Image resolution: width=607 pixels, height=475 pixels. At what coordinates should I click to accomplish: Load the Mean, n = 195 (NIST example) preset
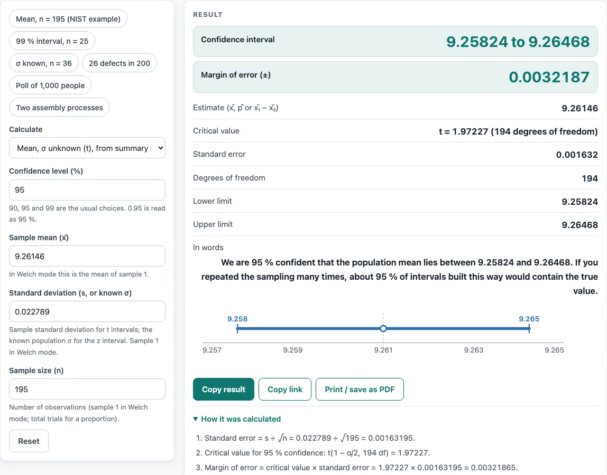tap(68, 19)
